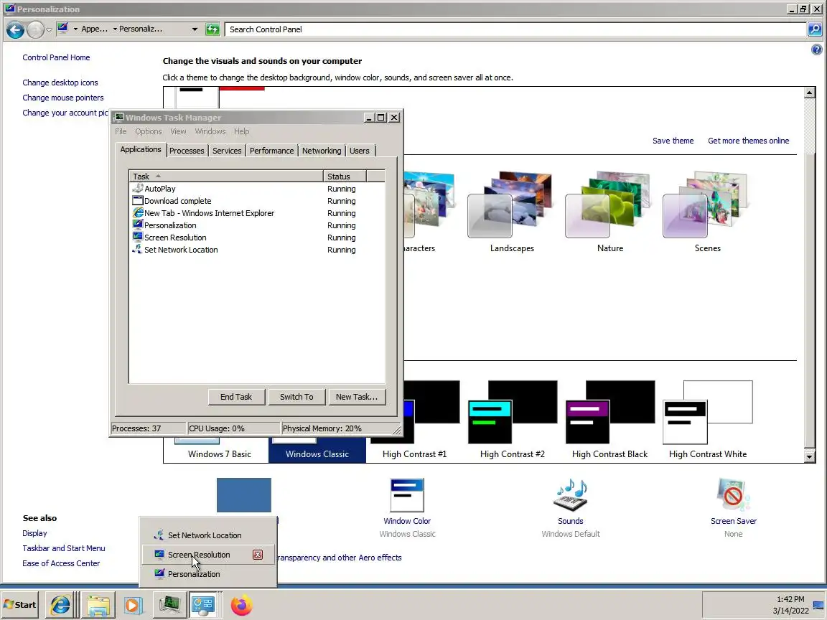Select the Scenes theme

point(706,212)
